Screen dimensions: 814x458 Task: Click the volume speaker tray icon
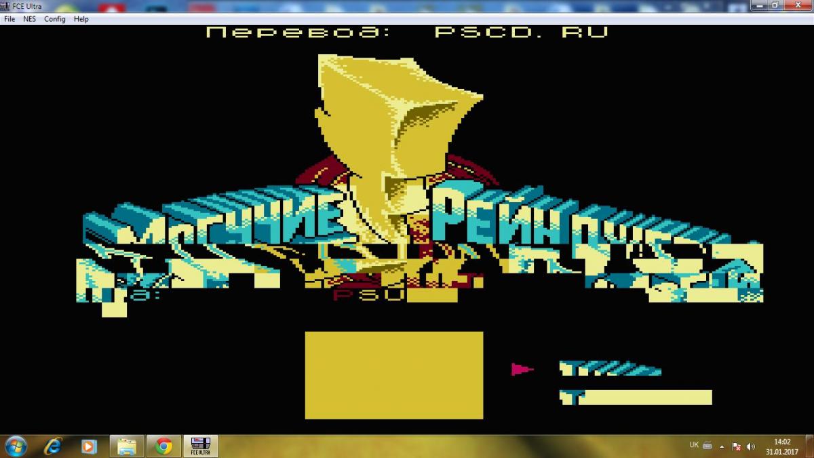750,446
